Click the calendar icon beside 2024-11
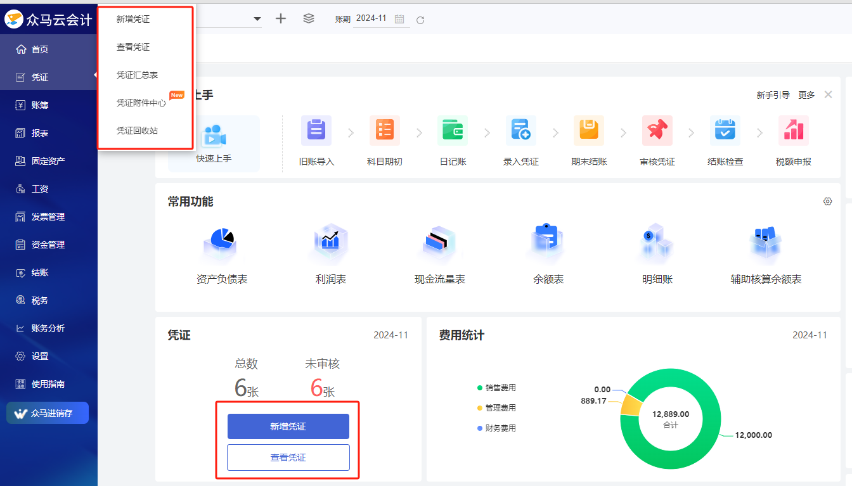 399,19
